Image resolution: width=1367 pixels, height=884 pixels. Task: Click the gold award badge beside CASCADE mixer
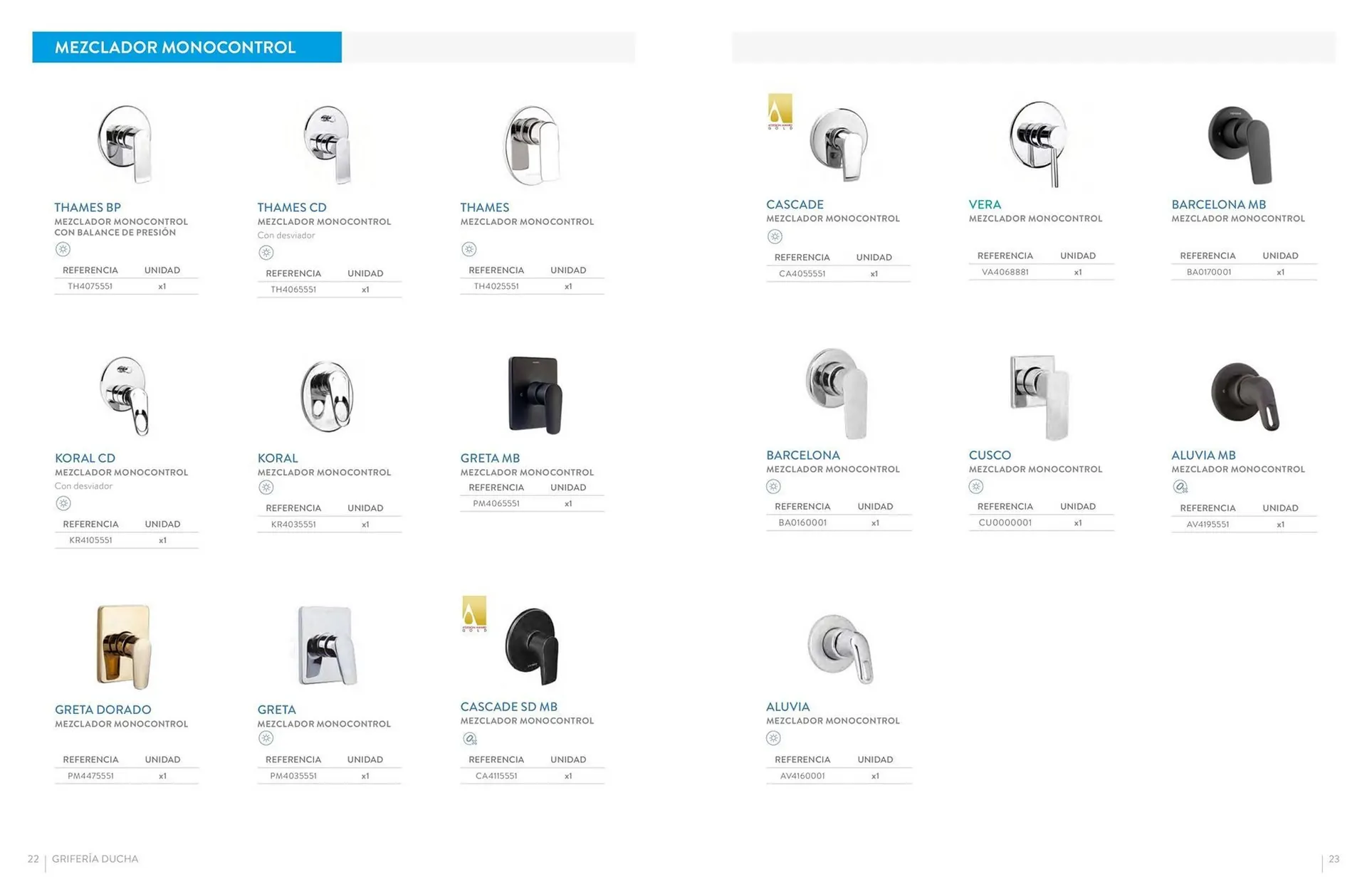pyautogui.click(x=780, y=111)
